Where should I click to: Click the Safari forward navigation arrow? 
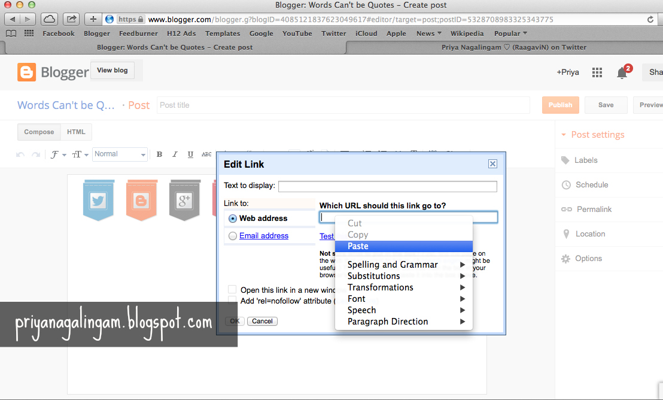(28, 19)
